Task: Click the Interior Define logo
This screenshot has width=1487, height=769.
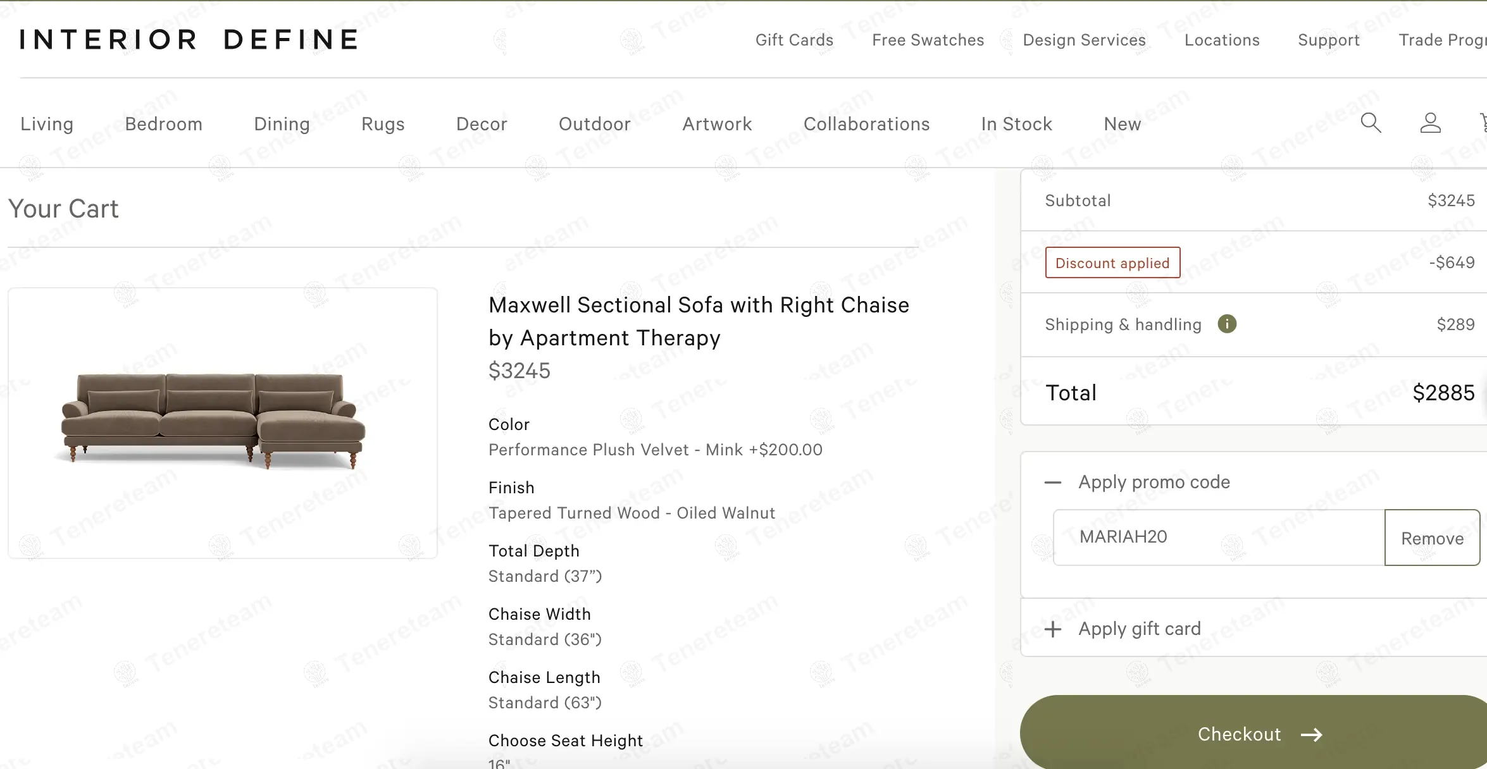Action: [189, 39]
